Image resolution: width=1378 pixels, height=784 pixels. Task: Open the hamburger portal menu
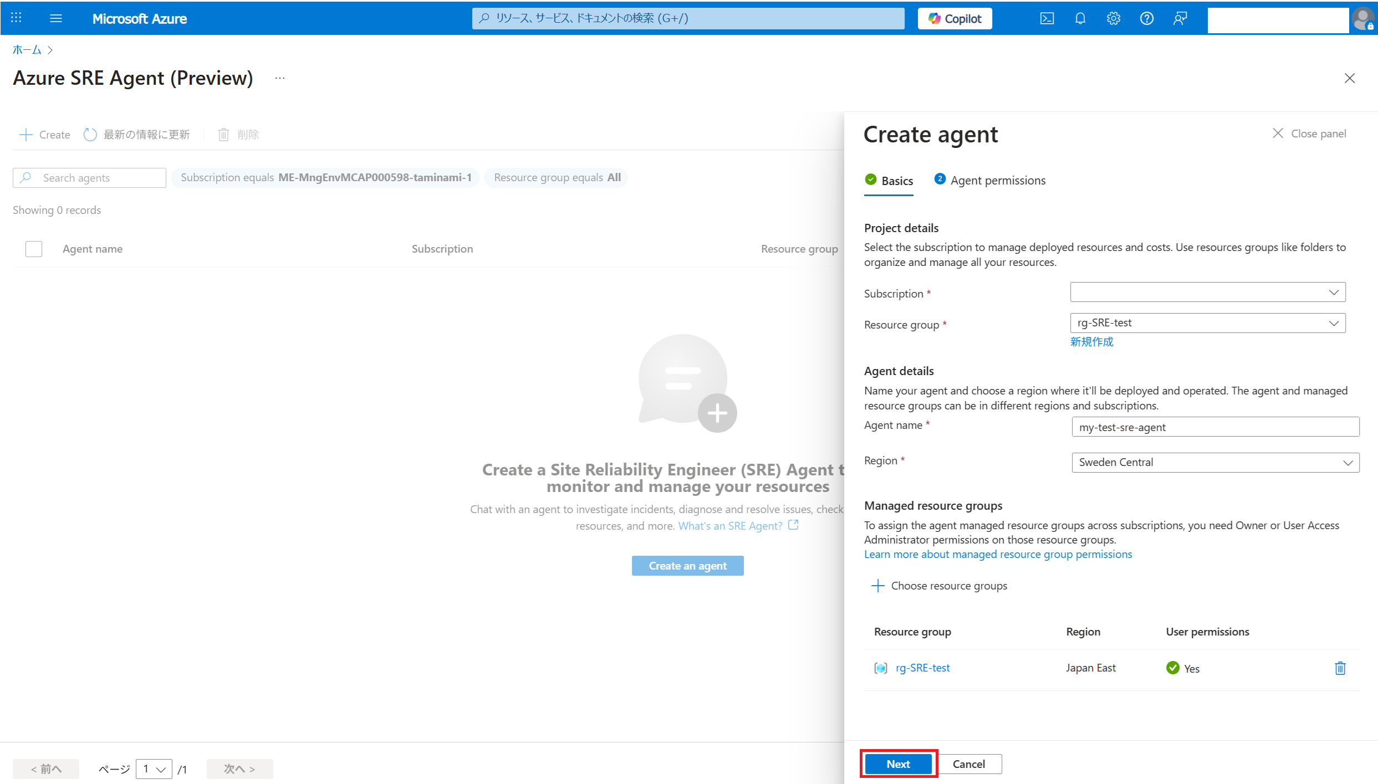[56, 18]
